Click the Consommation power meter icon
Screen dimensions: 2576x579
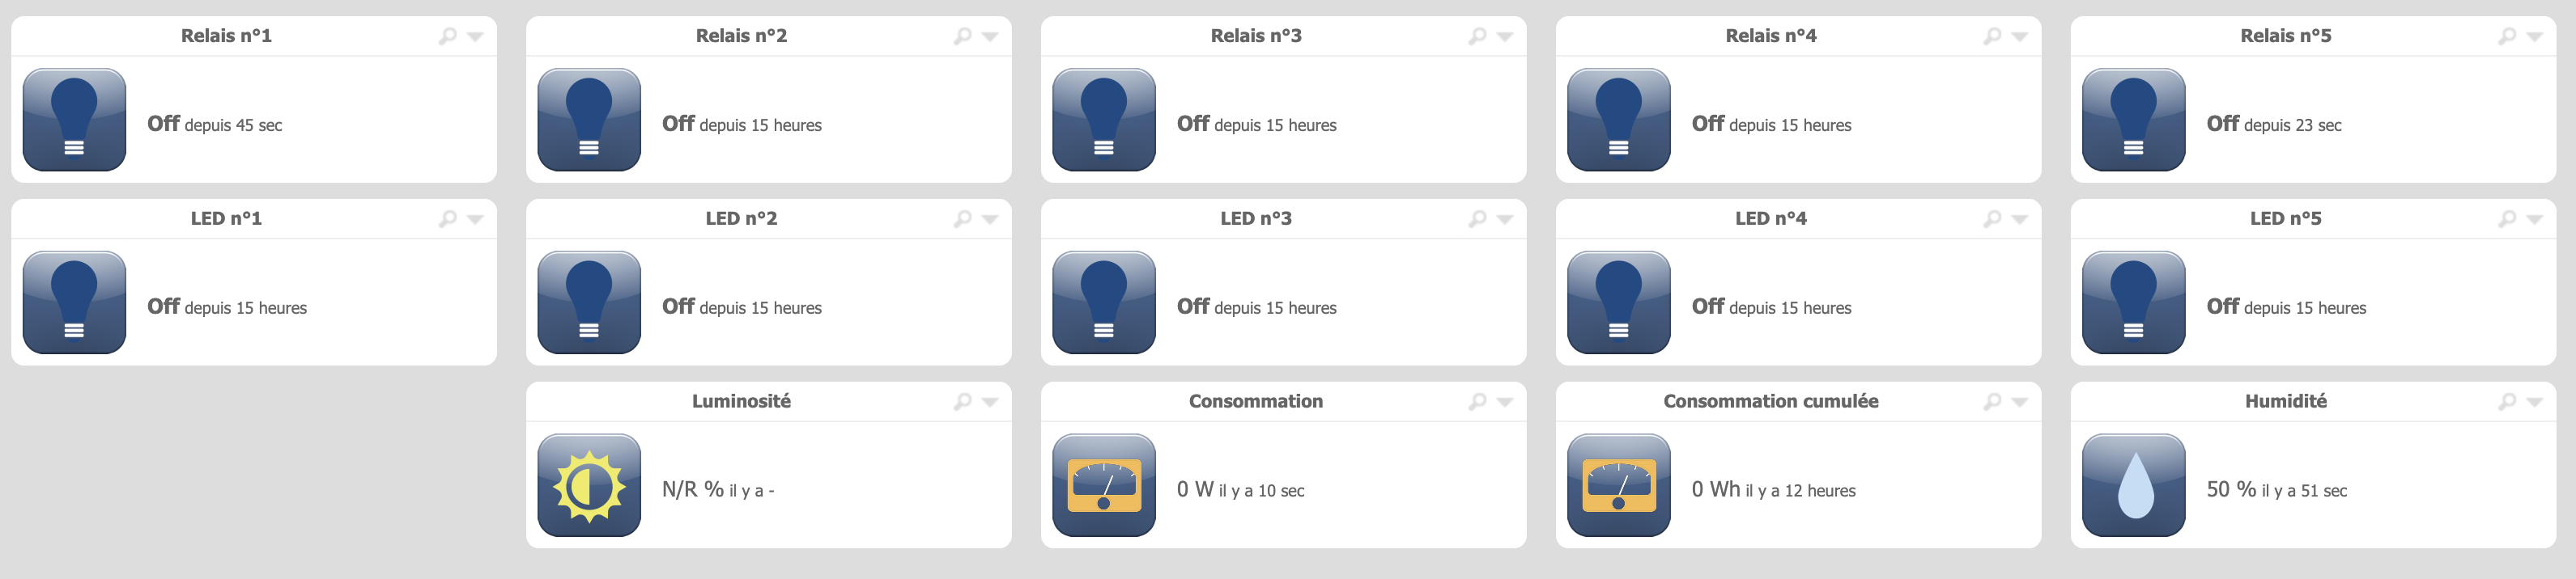(x=1104, y=485)
